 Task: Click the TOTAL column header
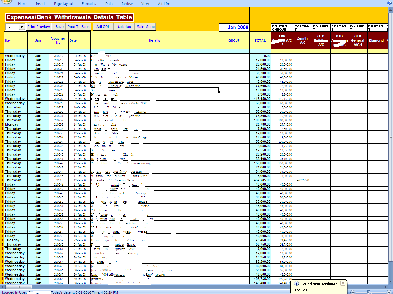[x=260, y=40]
